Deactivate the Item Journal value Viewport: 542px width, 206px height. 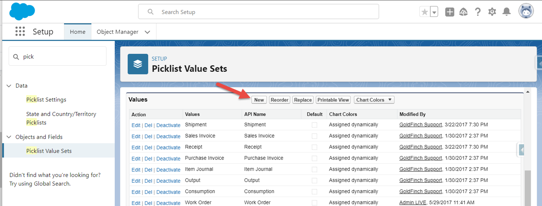tap(168, 170)
